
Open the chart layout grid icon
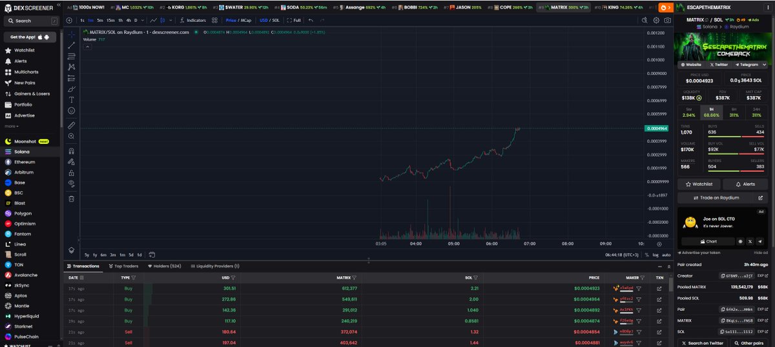[214, 20]
